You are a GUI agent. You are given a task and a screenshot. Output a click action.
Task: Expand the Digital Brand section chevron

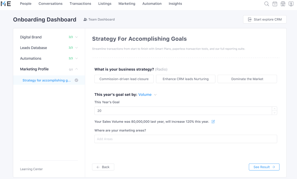(x=77, y=37)
